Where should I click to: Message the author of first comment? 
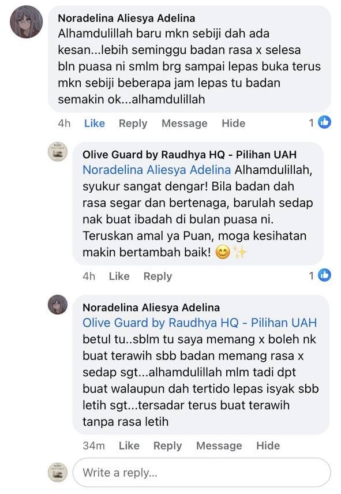point(185,123)
